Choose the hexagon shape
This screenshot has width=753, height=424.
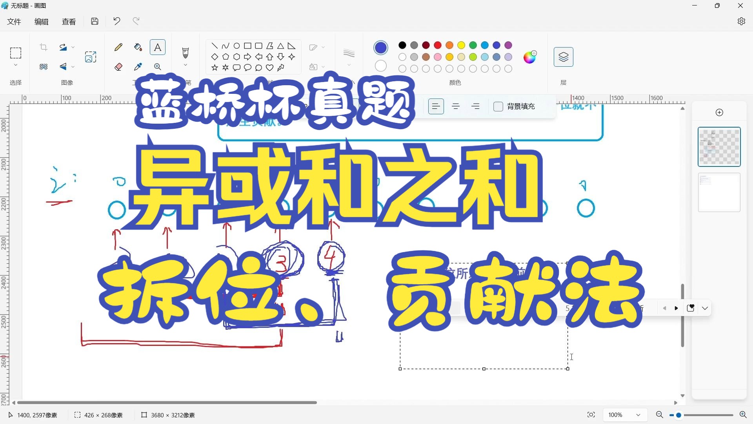coord(236,57)
